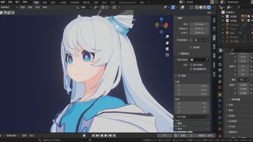Switch perspective/orthographic grid icon
The height and width of the screenshot is (142, 253).
(167, 55)
